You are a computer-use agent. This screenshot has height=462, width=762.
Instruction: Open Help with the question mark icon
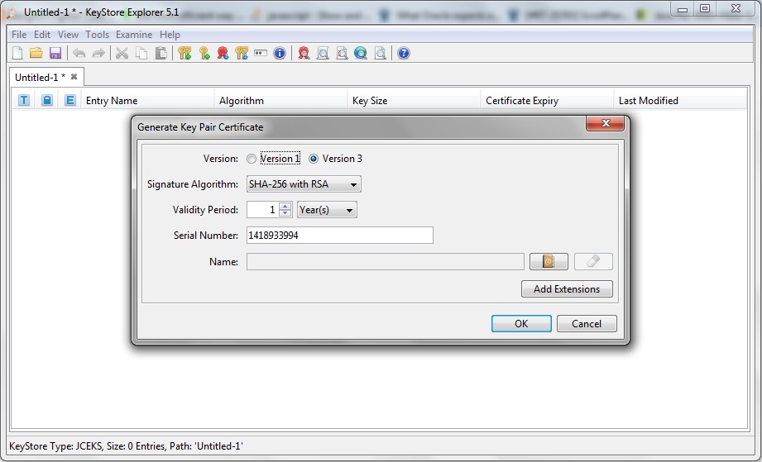404,53
